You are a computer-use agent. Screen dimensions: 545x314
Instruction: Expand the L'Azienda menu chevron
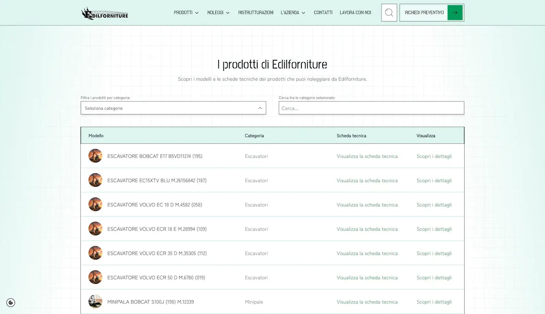pos(303,13)
